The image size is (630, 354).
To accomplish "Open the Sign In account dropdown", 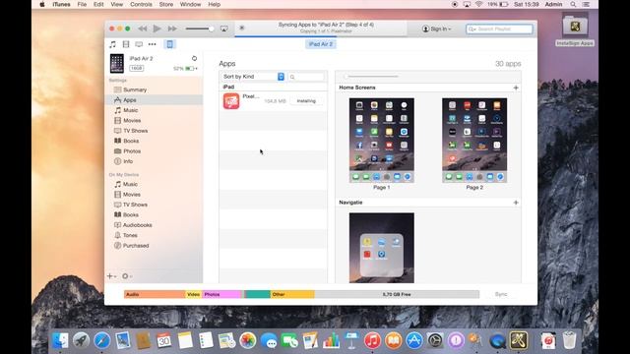I will click(x=436, y=29).
